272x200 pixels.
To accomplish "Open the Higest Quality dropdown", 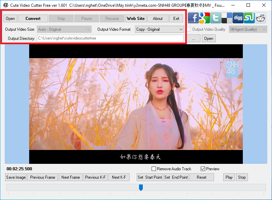I will pos(248,29).
